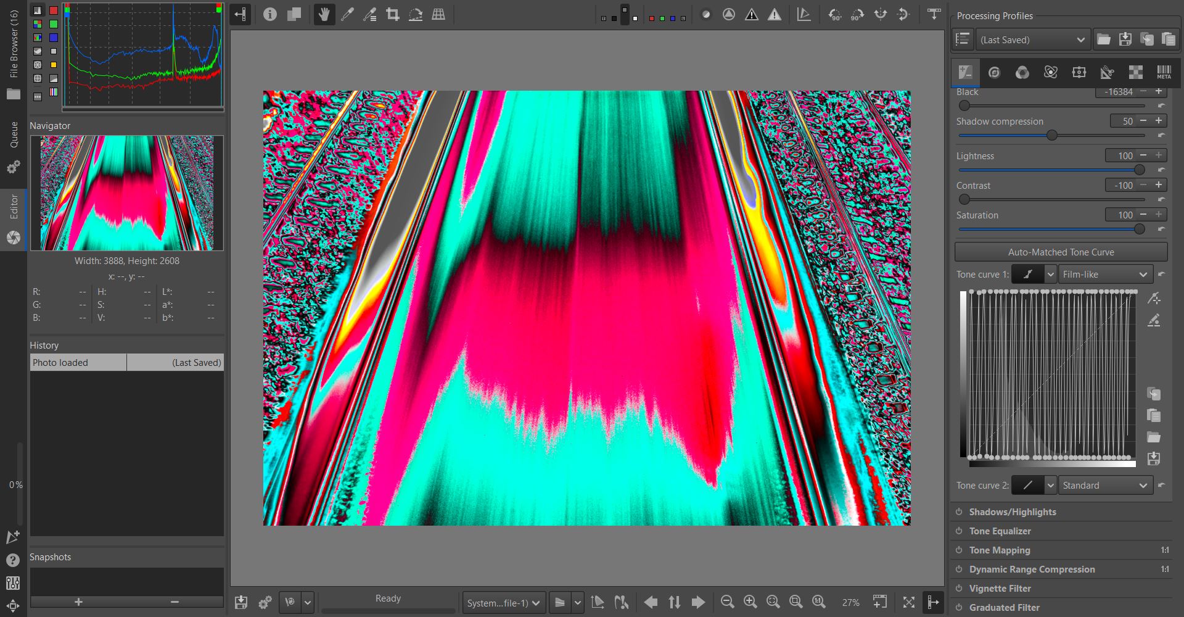
Task: Expand the Shadows/Highlights section
Action: [x=1013, y=512]
